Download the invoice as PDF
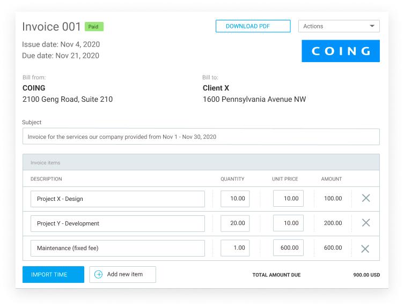This screenshot has width=404, height=308. coord(253,26)
